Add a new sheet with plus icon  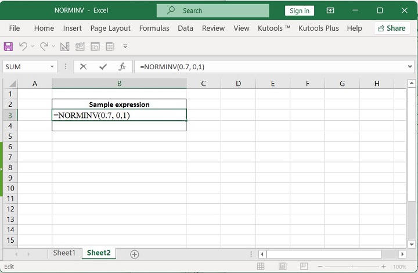pos(135,254)
